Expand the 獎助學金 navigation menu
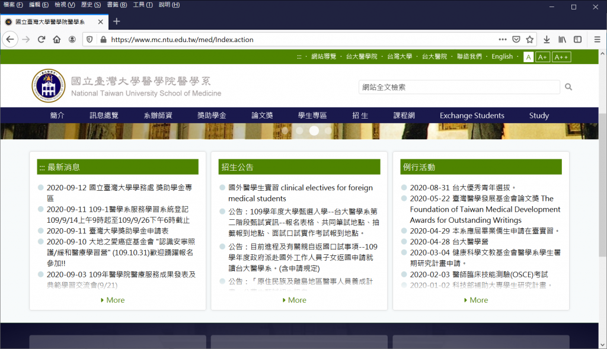607x349 pixels. [212, 116]
